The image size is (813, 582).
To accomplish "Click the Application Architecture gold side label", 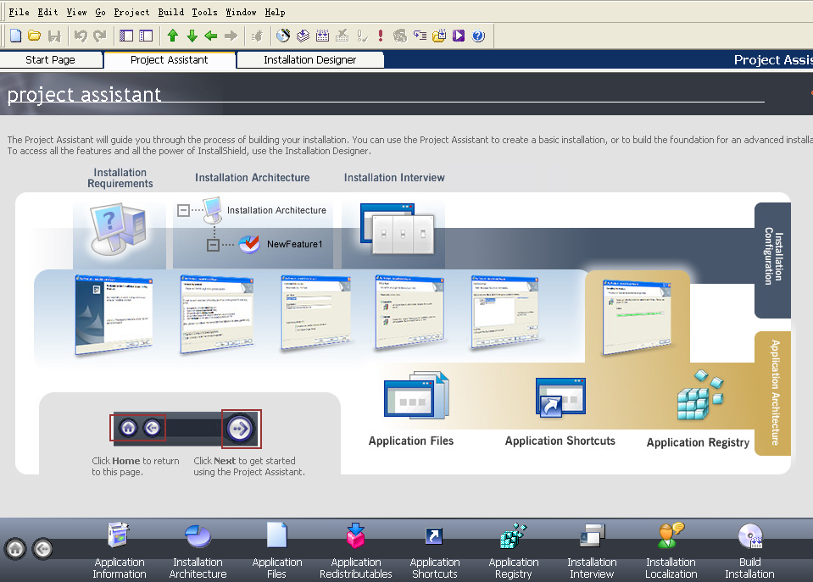I will coord(773,393).
